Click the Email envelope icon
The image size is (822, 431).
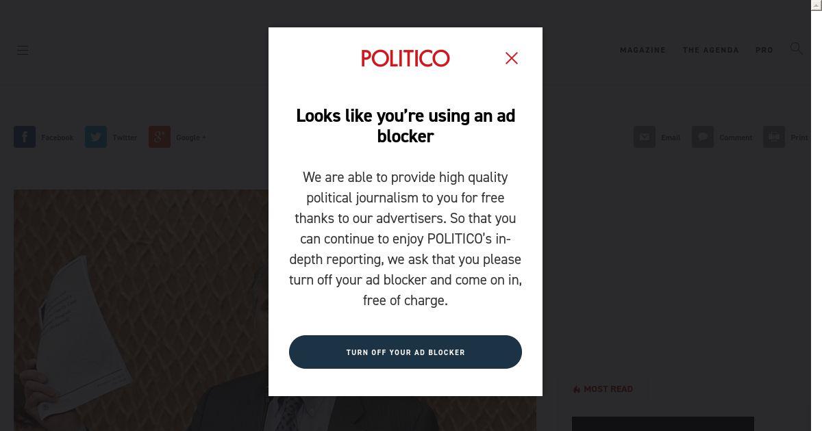point(645,137)
